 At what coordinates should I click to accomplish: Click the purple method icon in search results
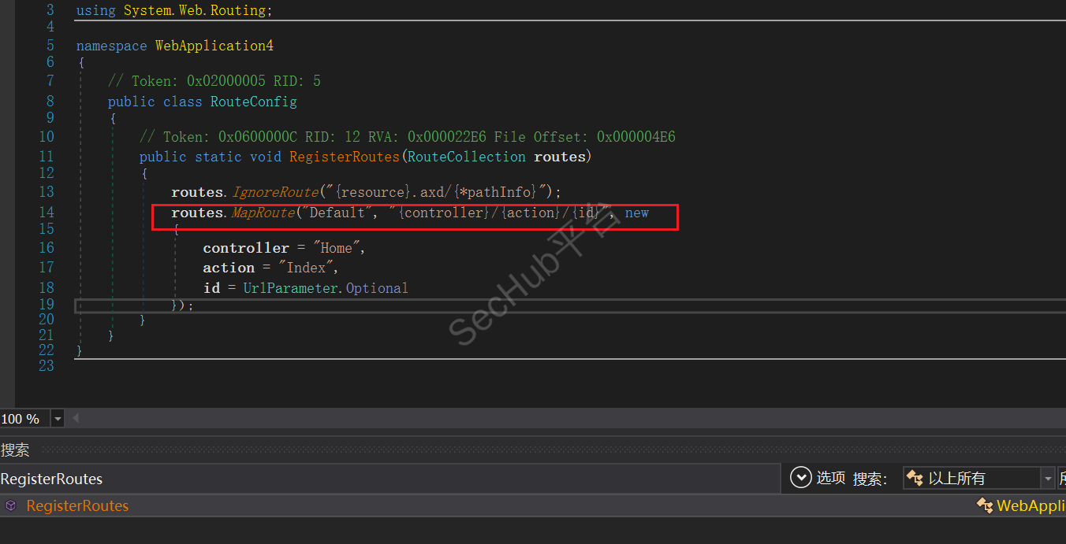pos(10,505)
